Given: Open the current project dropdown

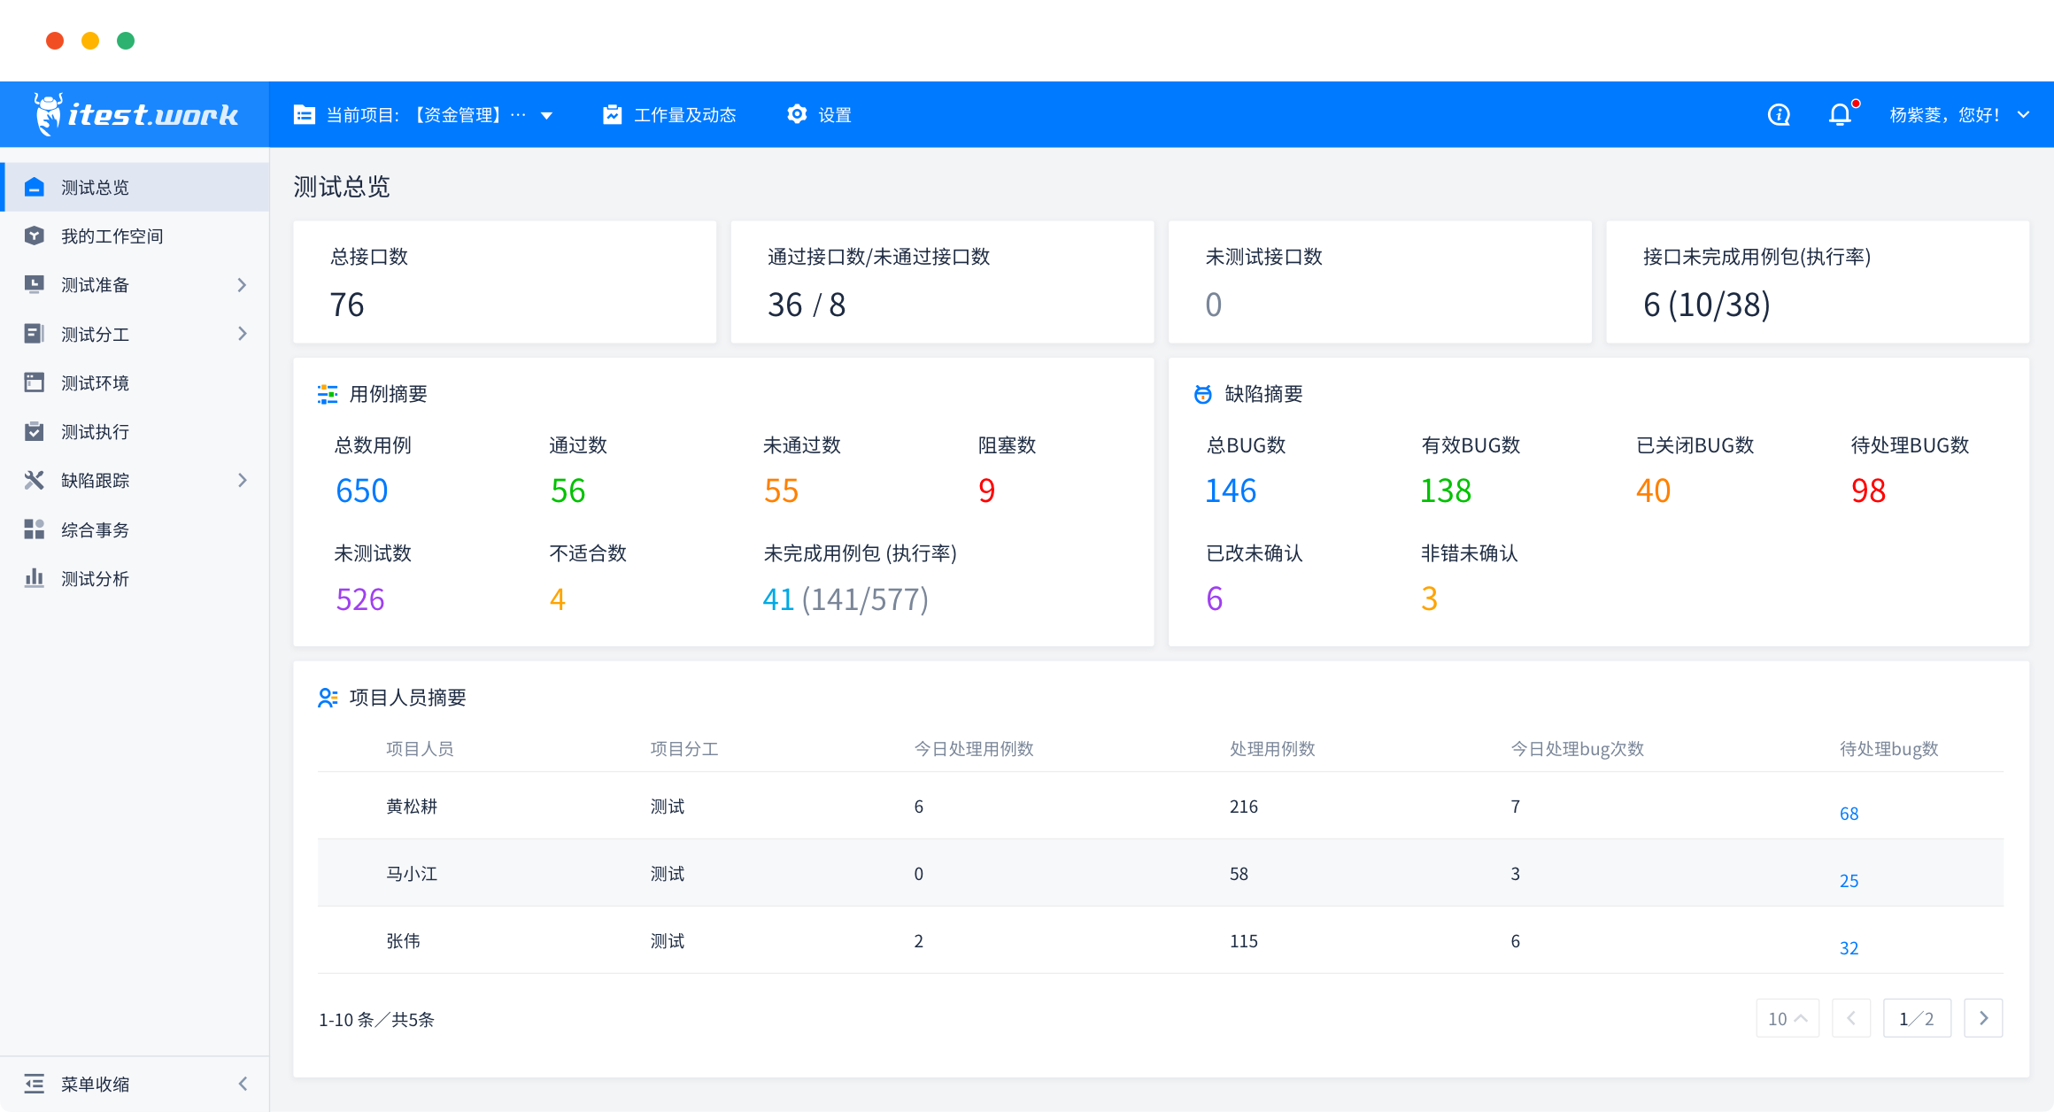Looking at the screenshot, I should [x=546, y=116].
